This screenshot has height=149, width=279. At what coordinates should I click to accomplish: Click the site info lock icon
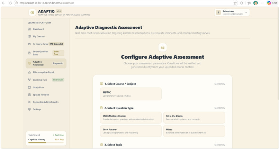click(17, 3)
